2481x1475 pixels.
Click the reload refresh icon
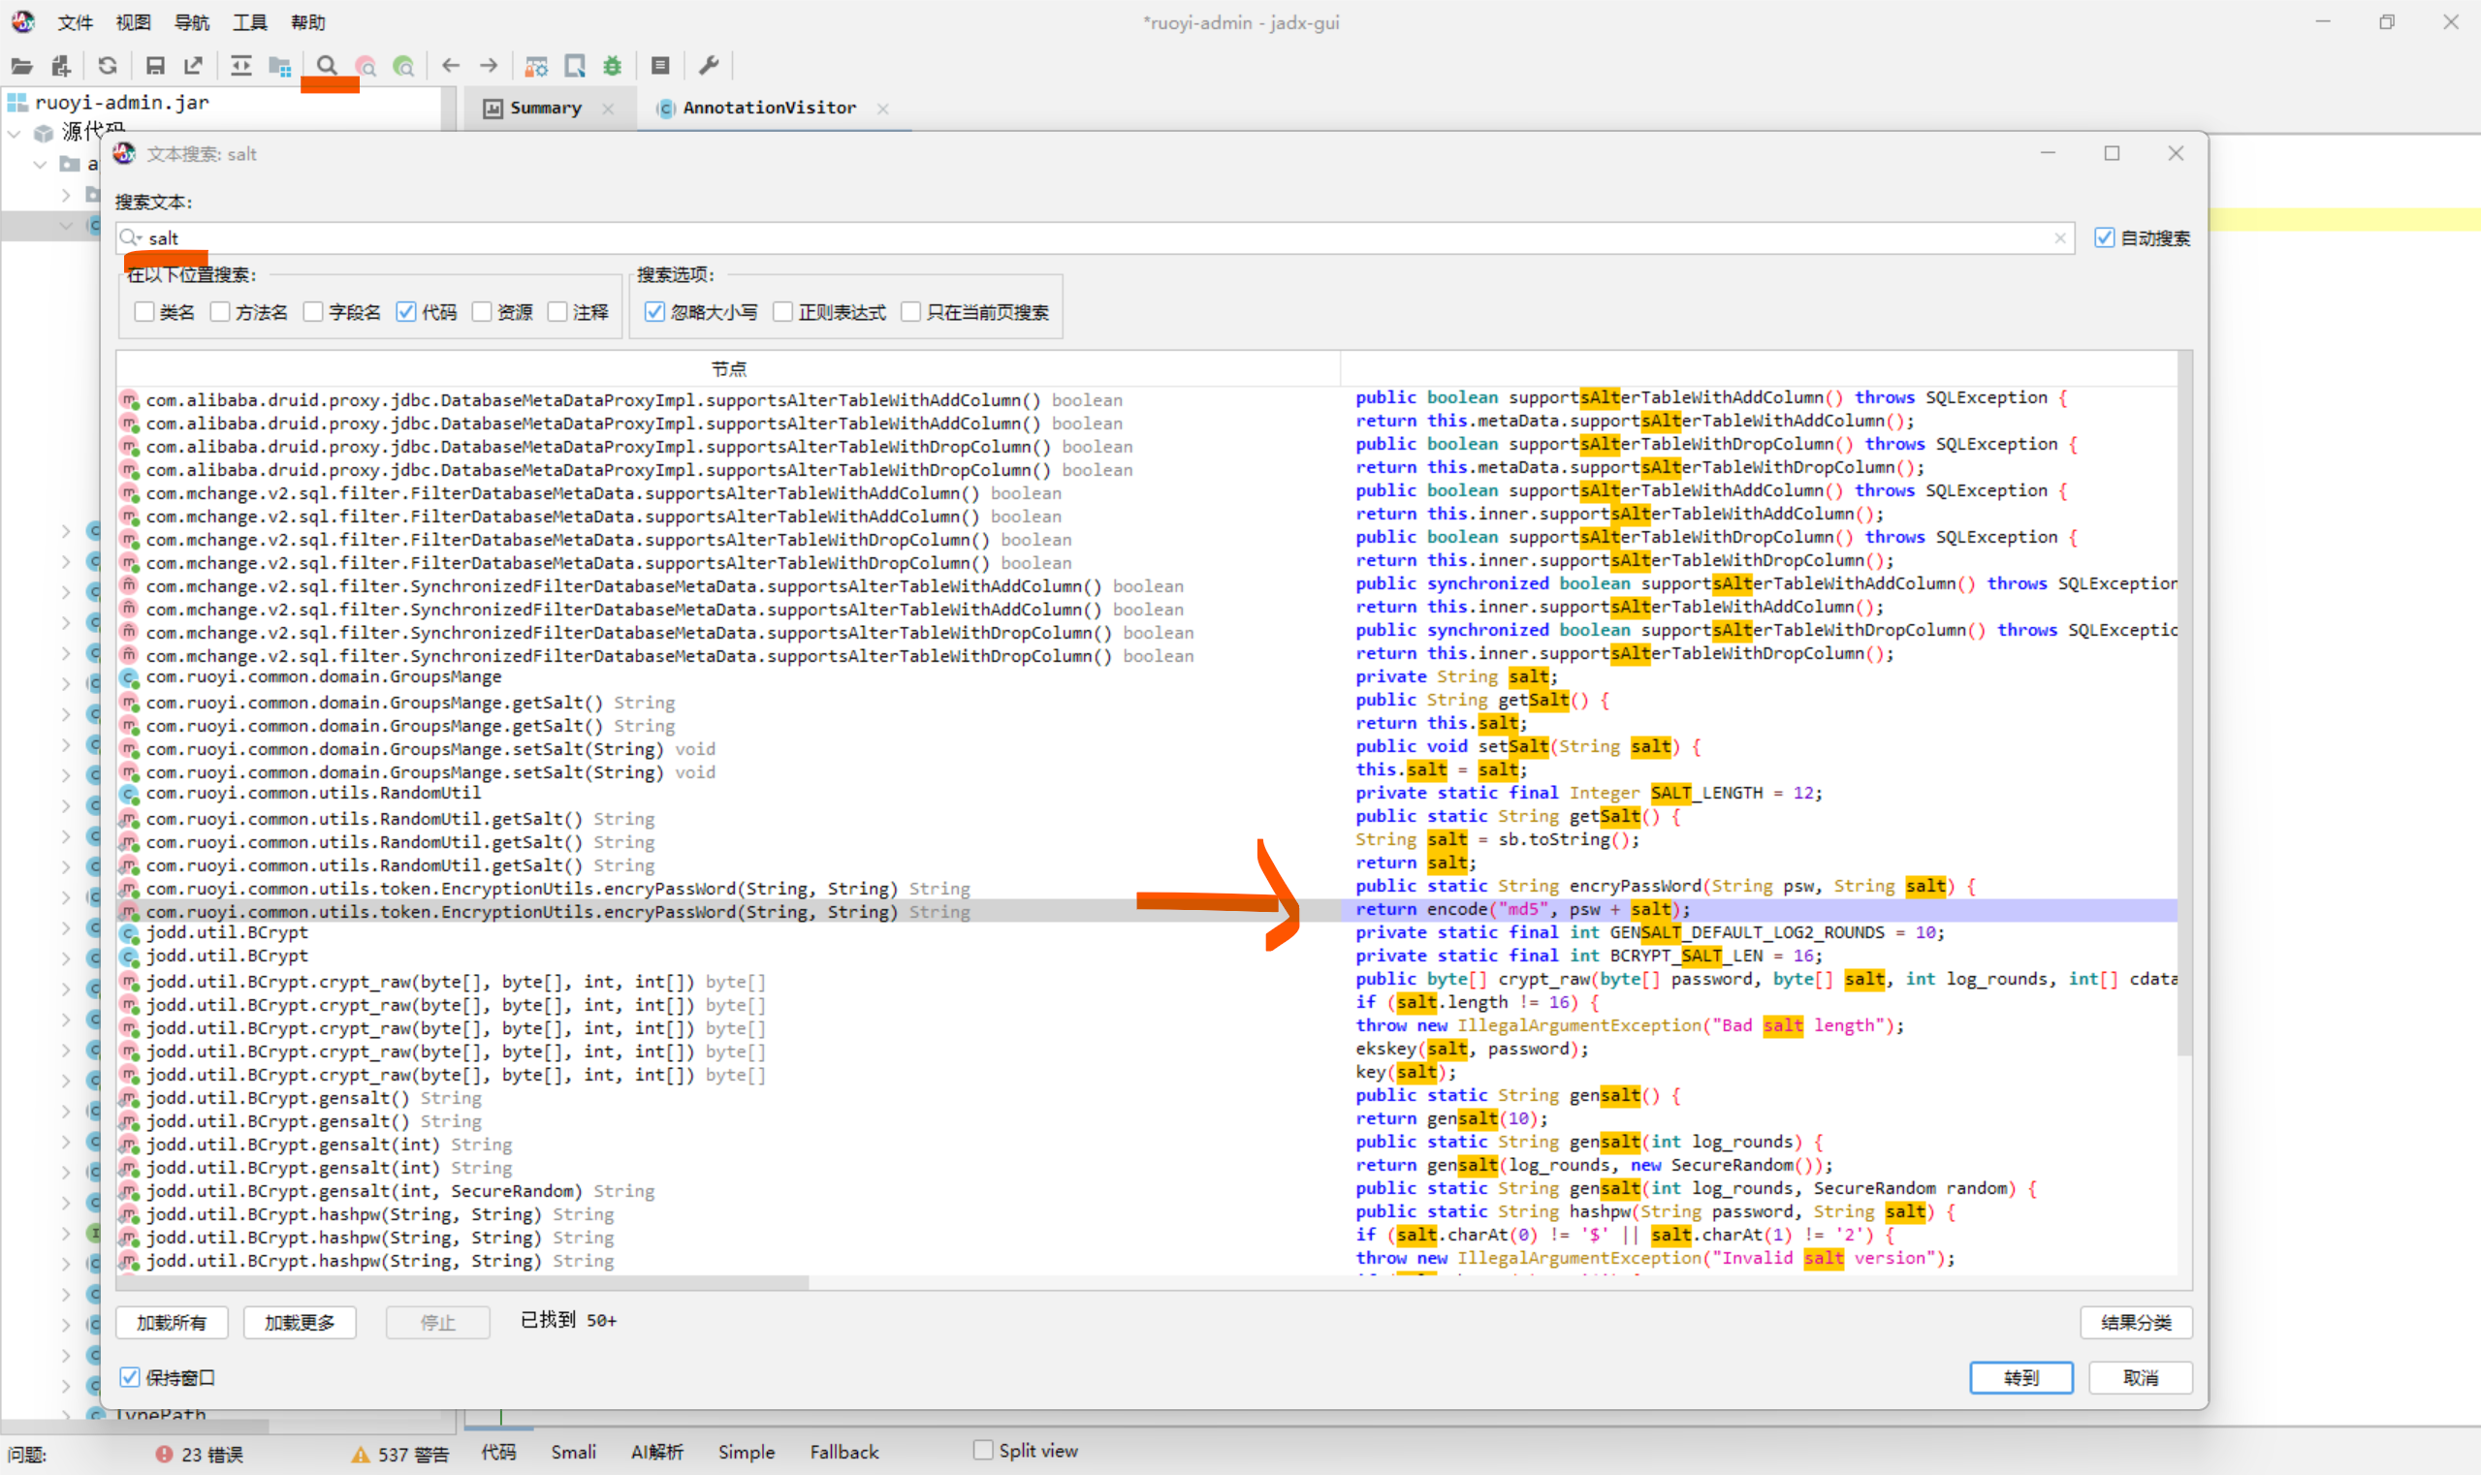point(108,66)
